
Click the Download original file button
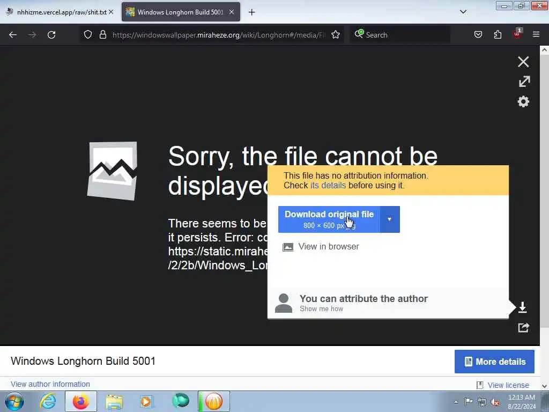329,219
